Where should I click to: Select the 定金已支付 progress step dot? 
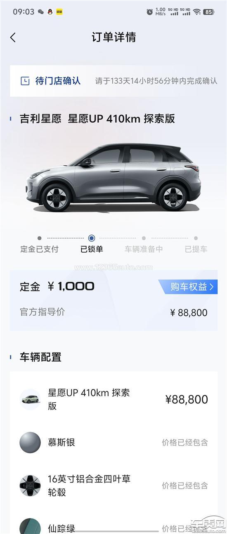(39, 238)
